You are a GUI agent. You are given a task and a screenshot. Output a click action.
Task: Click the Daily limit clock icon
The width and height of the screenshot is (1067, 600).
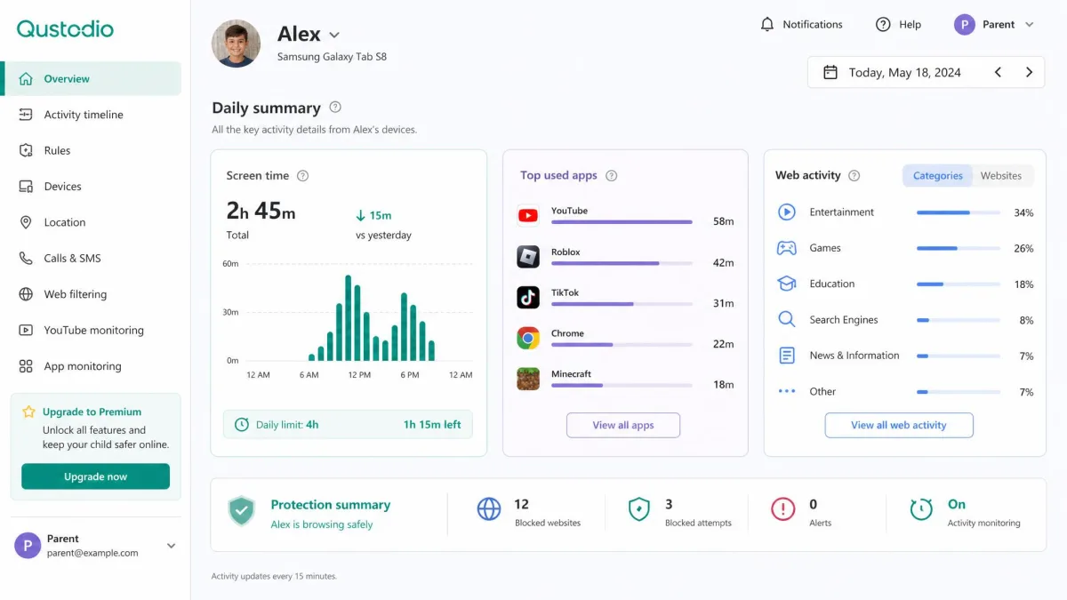coord(241,424)
